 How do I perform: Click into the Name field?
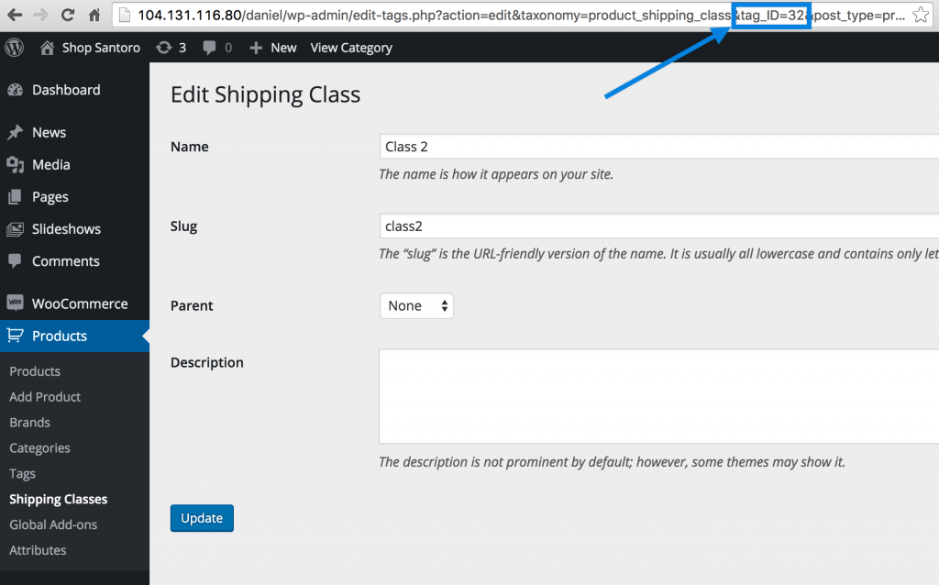click(x=658, y=147)
